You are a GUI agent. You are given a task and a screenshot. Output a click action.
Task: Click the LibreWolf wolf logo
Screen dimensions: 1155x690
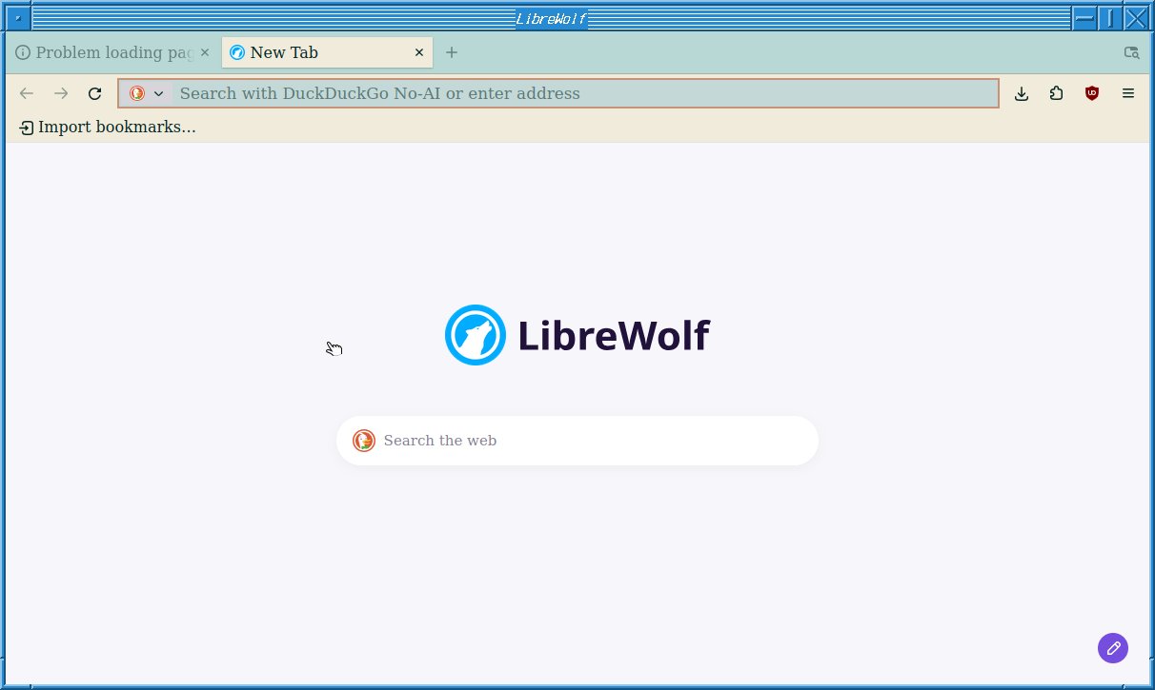point(476,335)
